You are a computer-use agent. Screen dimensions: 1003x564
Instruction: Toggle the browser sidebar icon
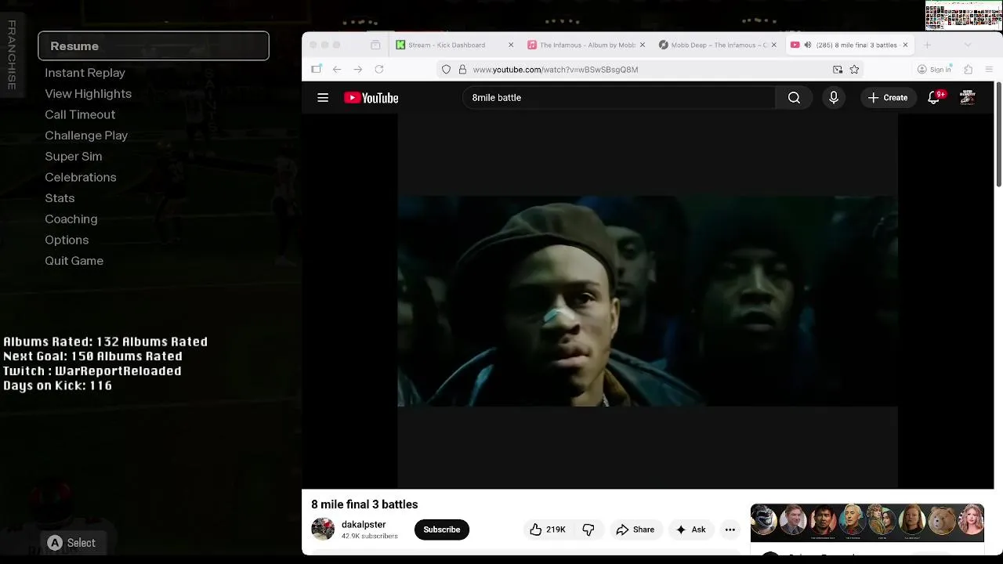pos(317,70)
